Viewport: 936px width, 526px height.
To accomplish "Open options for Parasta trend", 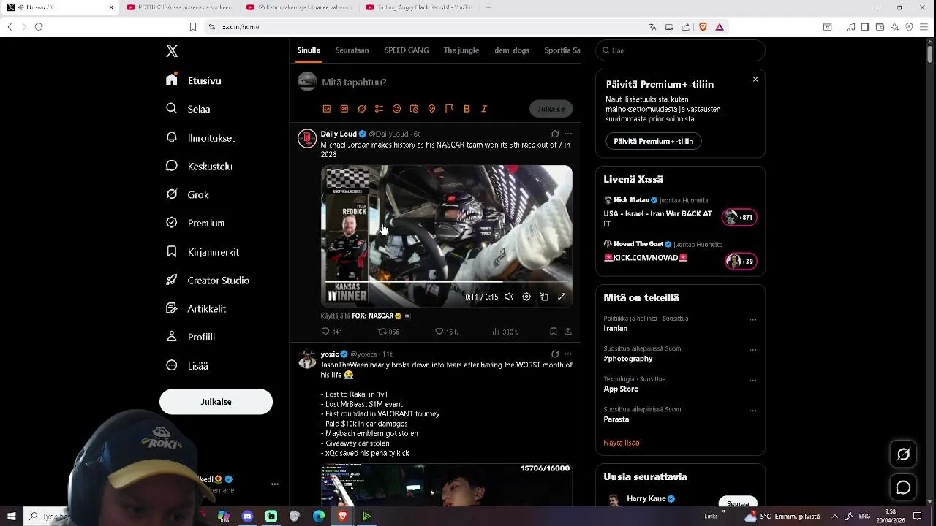I will [752, 411].
